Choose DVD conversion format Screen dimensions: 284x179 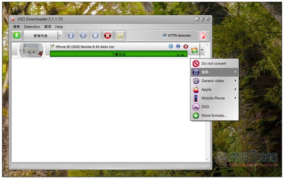(215, 107)
